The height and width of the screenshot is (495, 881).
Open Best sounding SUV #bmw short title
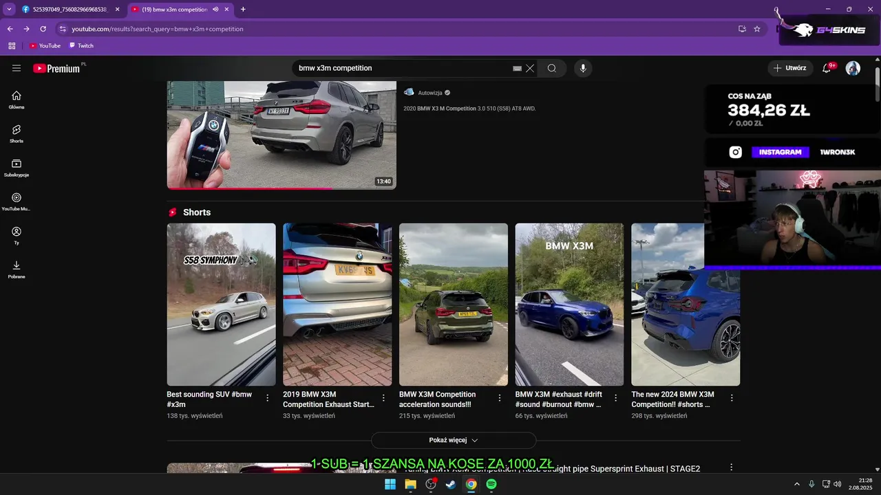(x=209, y=399)
